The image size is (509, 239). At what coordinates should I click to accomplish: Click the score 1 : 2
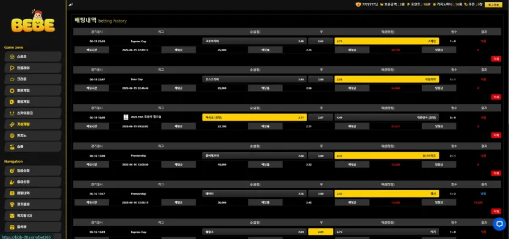453,194
